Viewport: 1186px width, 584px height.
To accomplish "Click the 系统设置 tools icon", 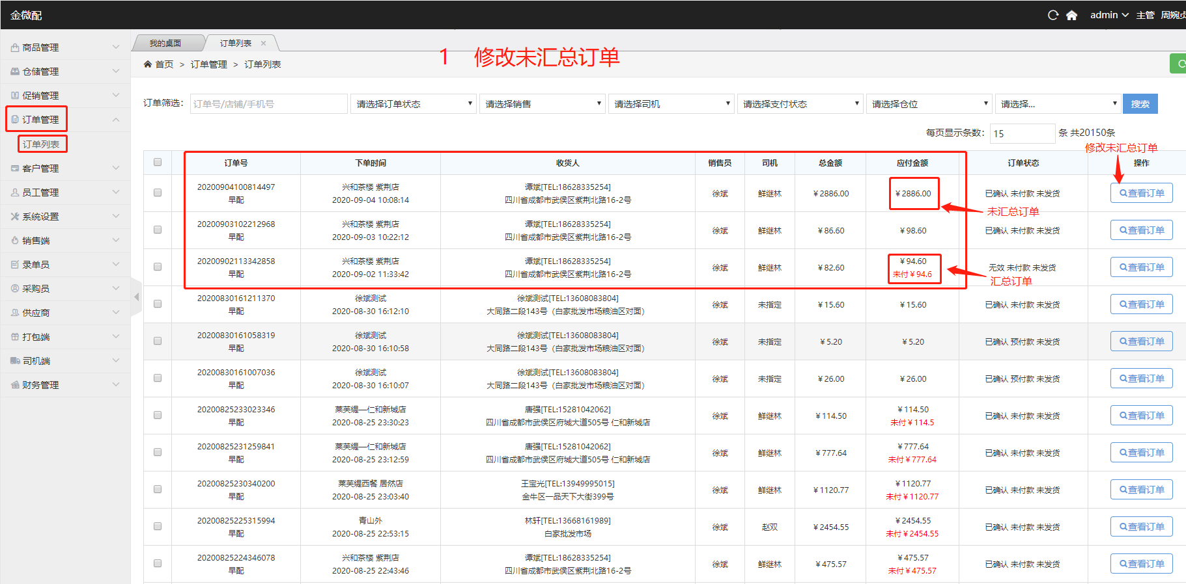I will coord(14,217).
